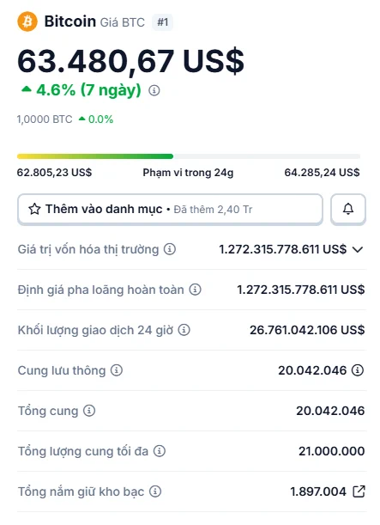Click the 63.480,67 US$ price
380x525 pixels.
click(130, 61)
